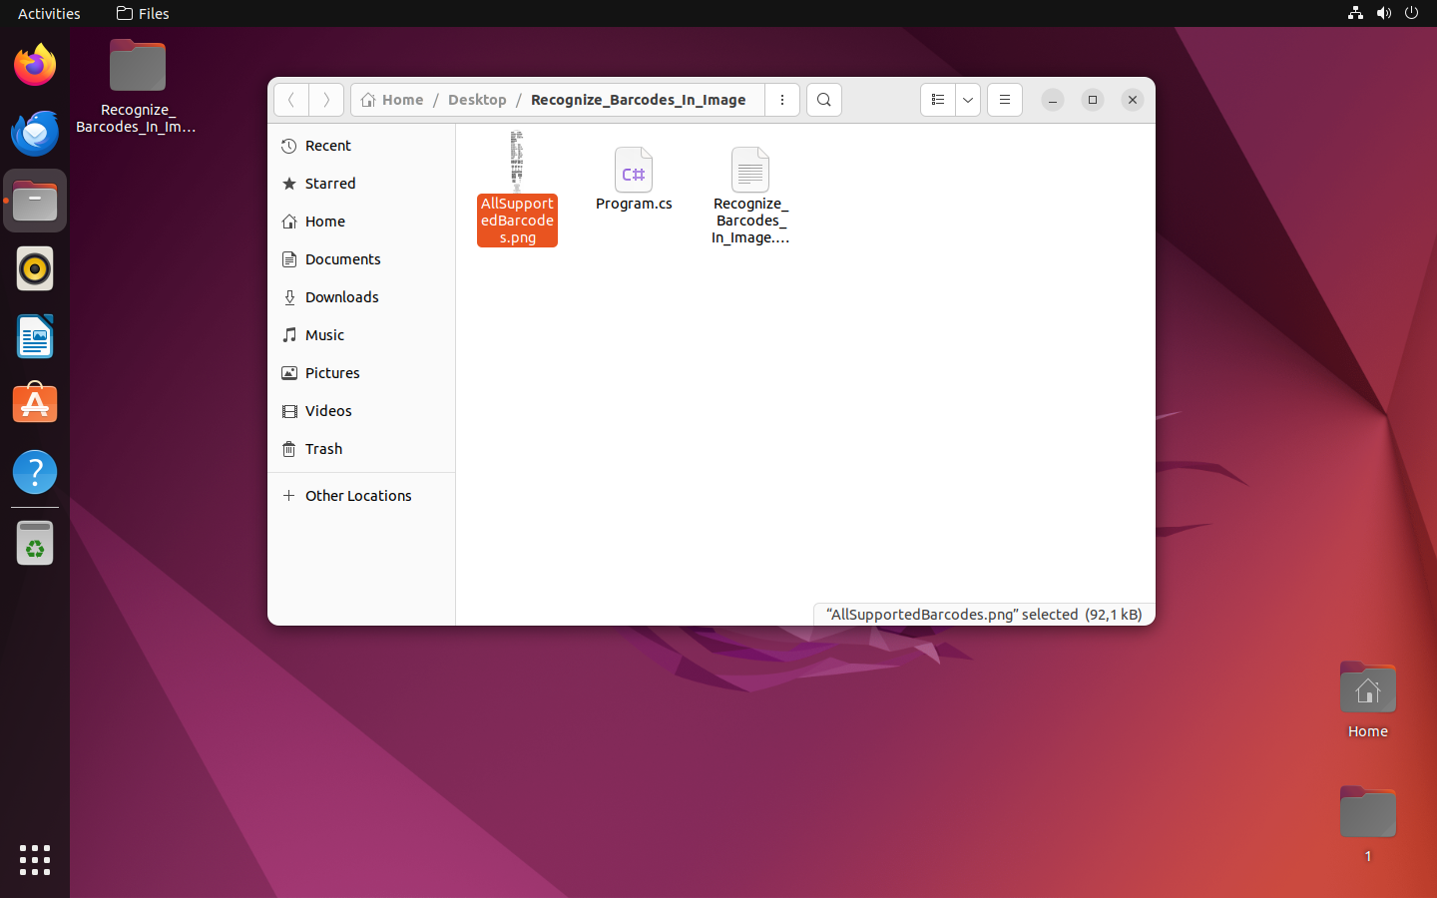Viewport: 1437px width, 898px height.
Task: Open Activities overview
Action: pos(49,13)
